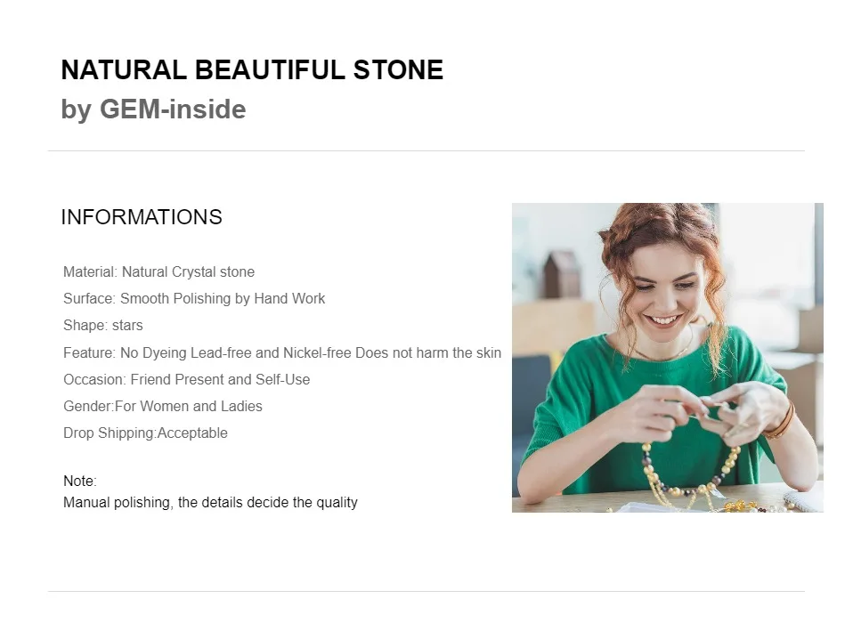Click the bottom horizontal divider line

coord(426,591)
